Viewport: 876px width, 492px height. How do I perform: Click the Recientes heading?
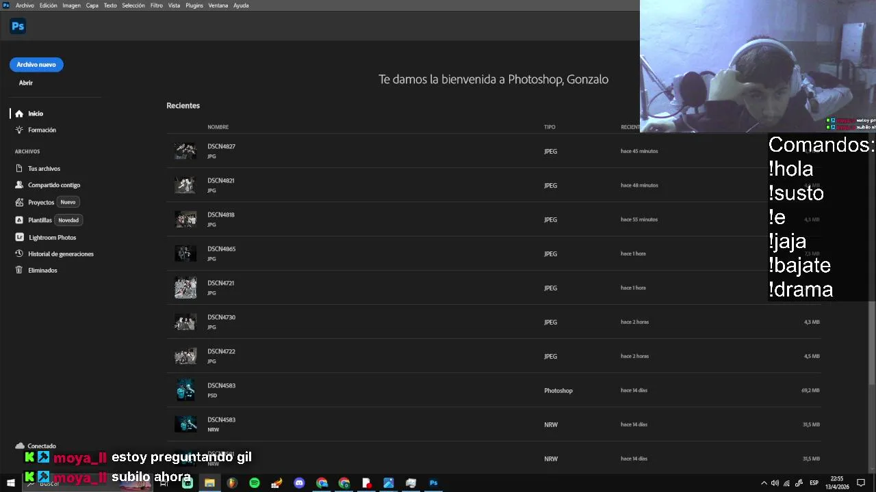[183, 105]
